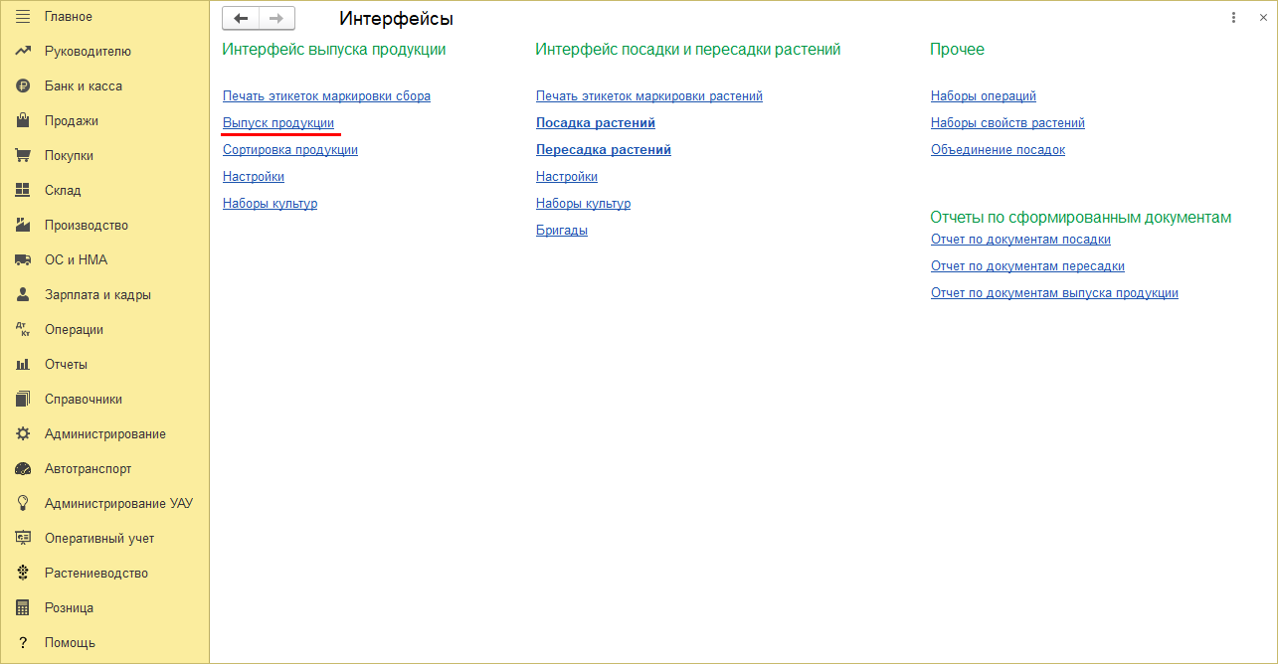Click the books icon for Справочники
Image resolution: width=1278 pixels, height=664 pixels.
click(23, 400)
